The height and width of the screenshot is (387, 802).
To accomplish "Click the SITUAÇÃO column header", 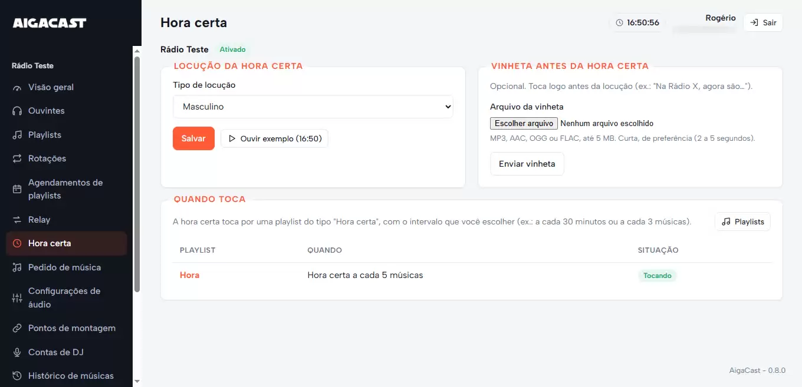I will 658,250.
